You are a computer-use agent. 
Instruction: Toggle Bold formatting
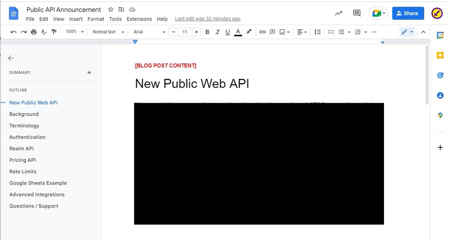[x=207, y=32]
